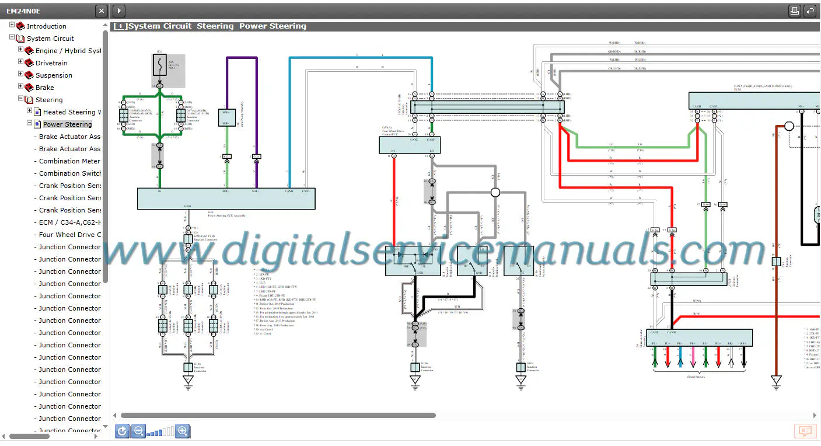Click the Introduction book icon

point(20,26)
